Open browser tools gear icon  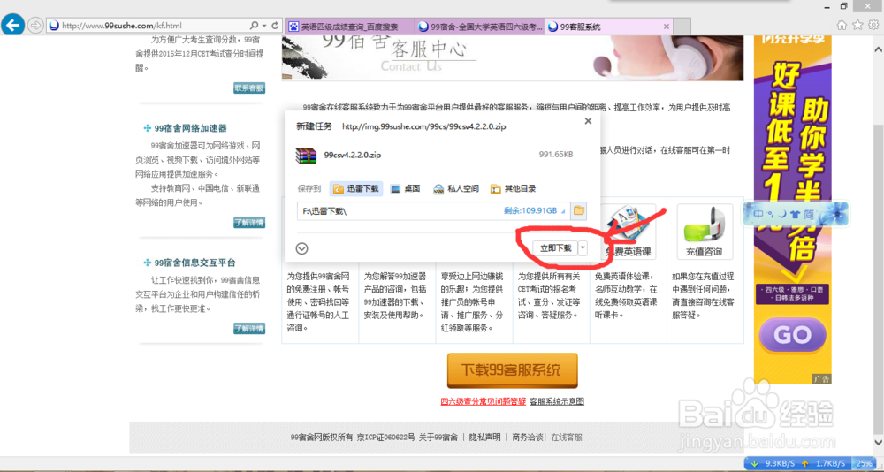pos(874,25)
